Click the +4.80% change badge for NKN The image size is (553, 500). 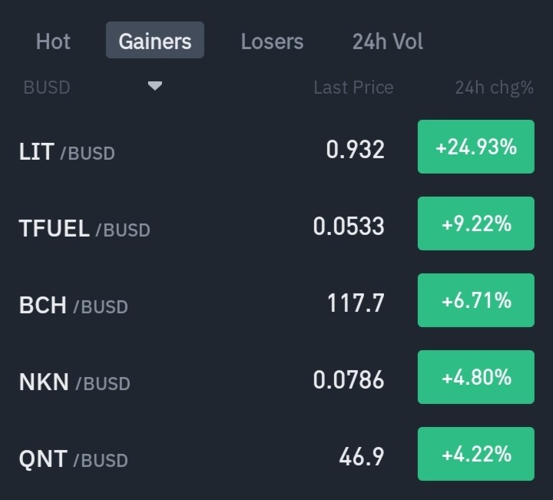476,377
